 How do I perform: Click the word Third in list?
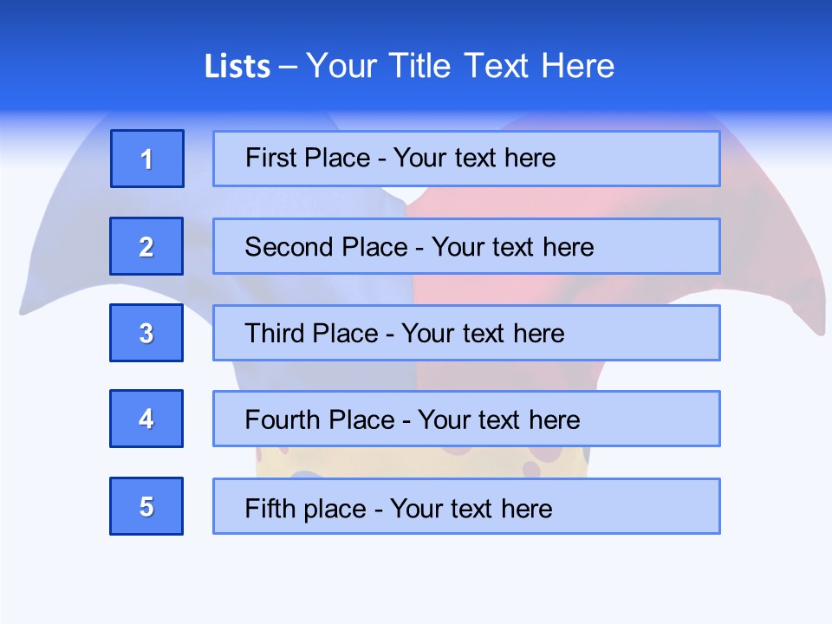[x=275, y=333]
